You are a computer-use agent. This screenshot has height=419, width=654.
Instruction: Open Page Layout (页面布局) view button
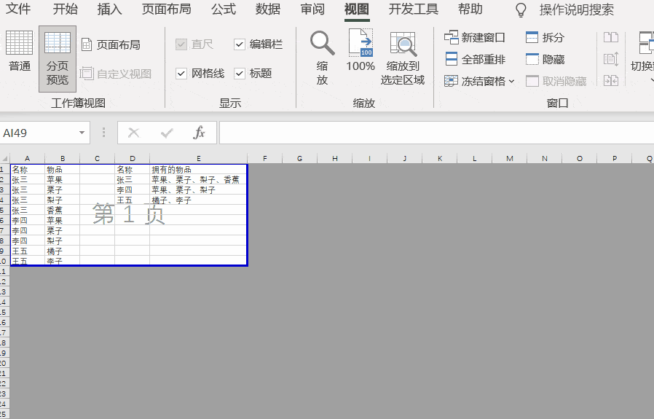pyautogui.click(x=111, y=44)
